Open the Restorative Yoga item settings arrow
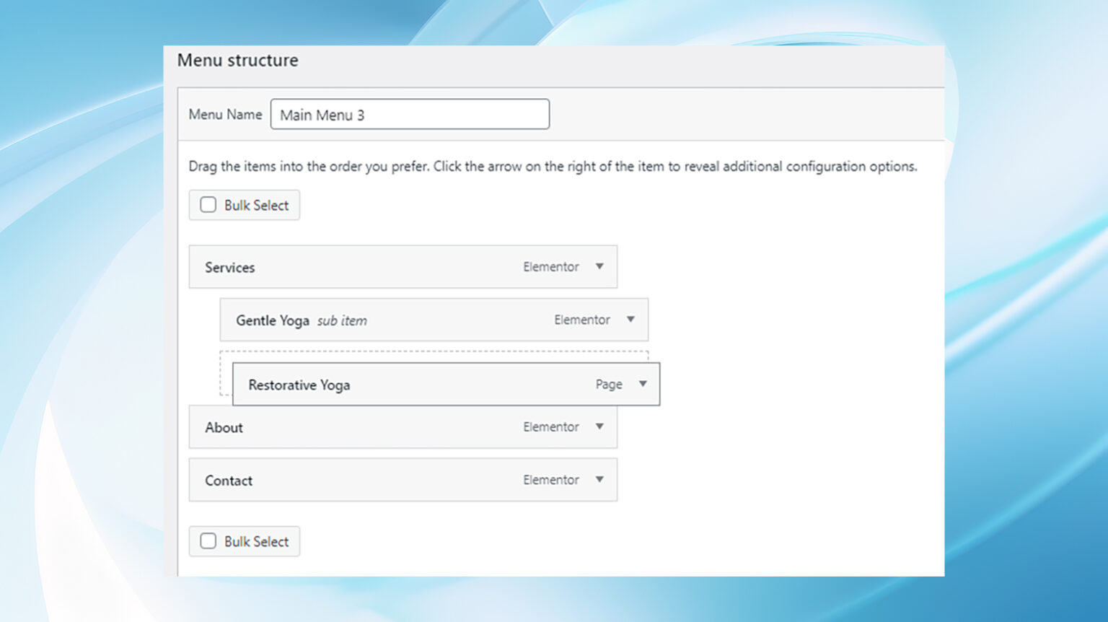The width and height of the screenshot is (1108, 622). pyautogui.click(x=642, y=385)
